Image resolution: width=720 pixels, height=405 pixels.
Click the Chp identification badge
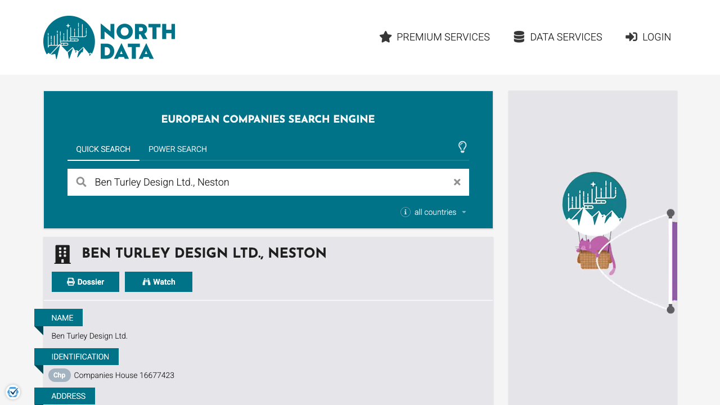point(59,375)
